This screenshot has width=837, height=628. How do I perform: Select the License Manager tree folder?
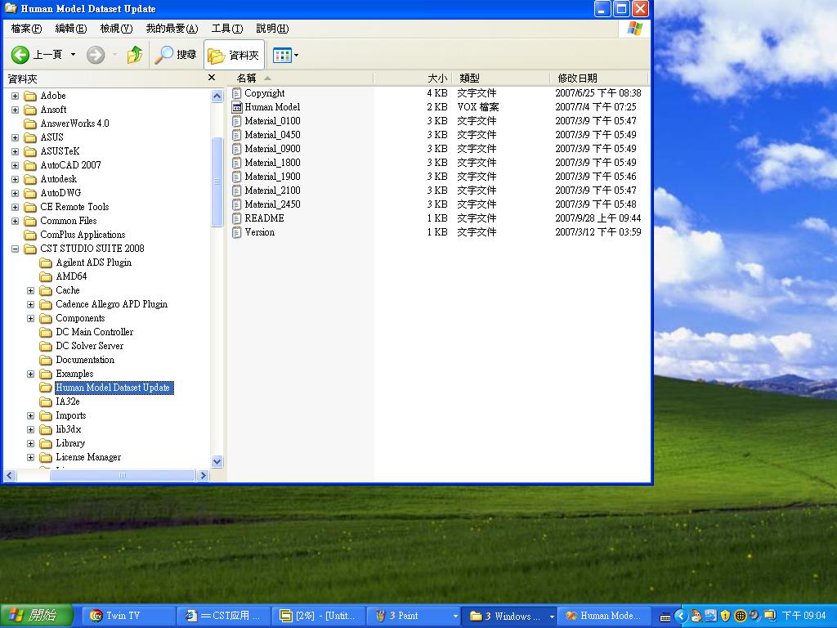[88, 457]
